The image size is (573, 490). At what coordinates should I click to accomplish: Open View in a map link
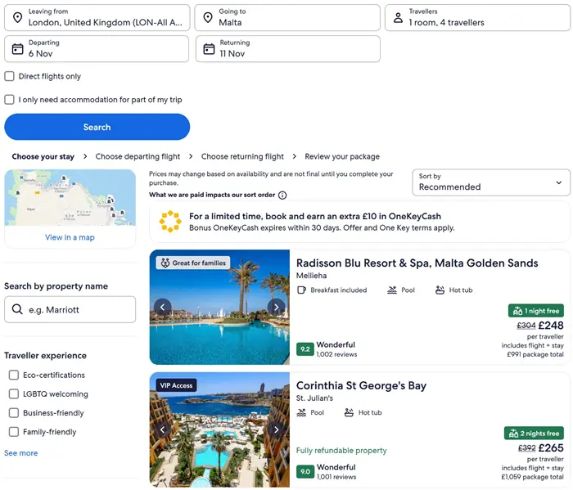tap(70, 238)
